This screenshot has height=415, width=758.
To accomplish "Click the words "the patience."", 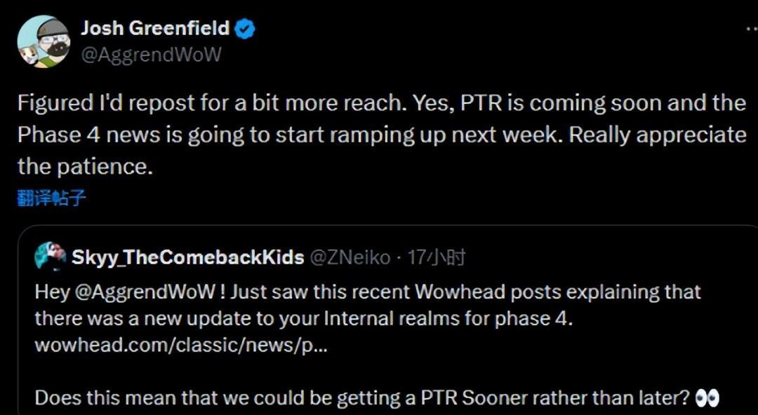I will point(84,166).
